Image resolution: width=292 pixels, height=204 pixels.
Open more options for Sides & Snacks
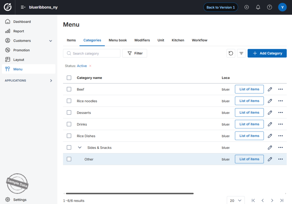tap(281, 147)
